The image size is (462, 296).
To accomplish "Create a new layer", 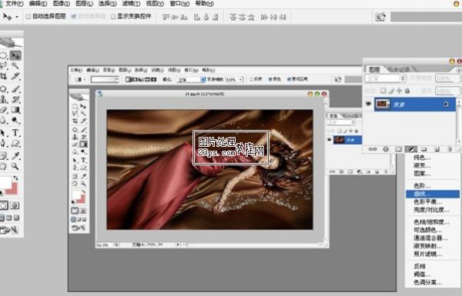I will point(437,149).
